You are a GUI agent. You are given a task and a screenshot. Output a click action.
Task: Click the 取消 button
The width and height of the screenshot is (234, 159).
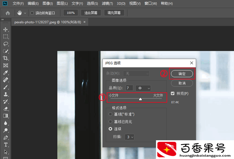pos(182,83)
